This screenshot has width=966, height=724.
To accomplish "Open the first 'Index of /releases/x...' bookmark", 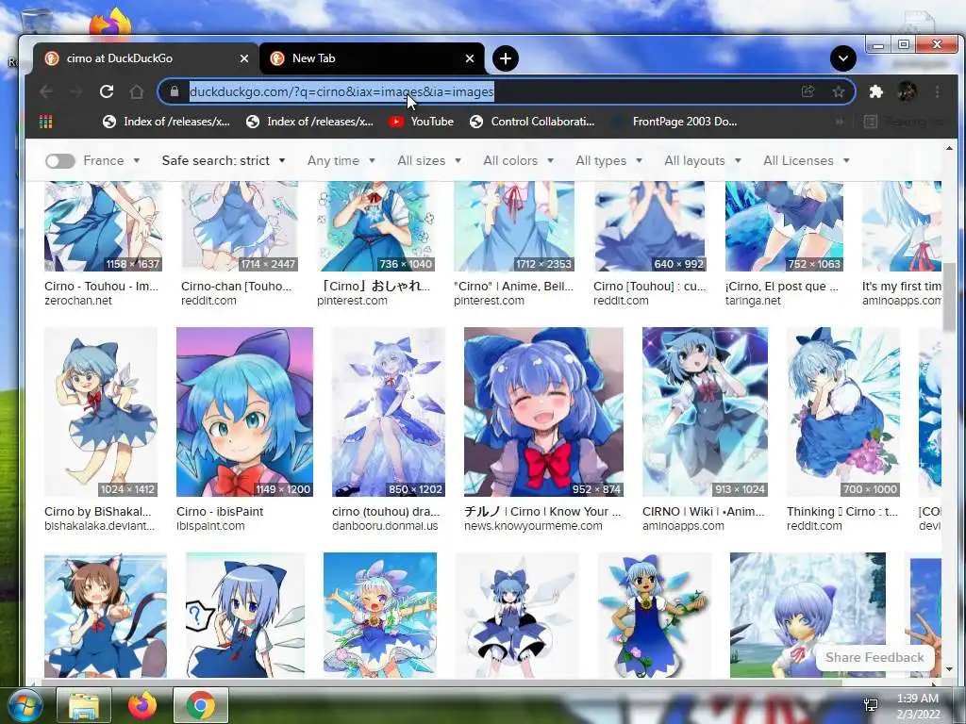I will 166,122.
